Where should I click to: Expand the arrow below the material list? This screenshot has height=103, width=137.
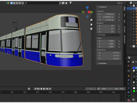coord(134,96)
